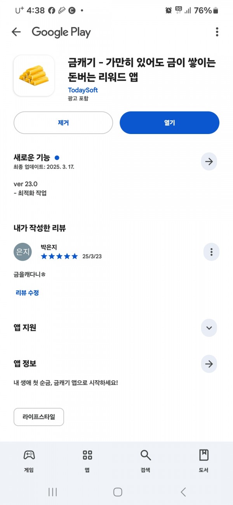This screenshot has height=505, width=233.
Task: Tap 리뷰 수정 to edit review
Action: 27,293
